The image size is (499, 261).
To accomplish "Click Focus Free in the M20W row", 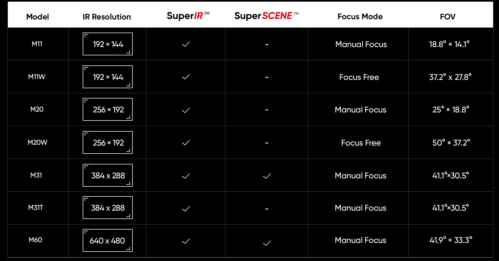I will click(361, 143).
